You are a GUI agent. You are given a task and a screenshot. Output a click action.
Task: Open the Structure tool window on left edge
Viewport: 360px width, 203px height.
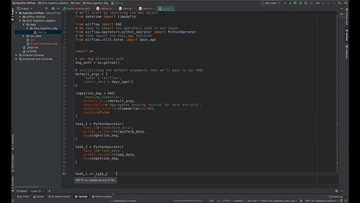click(12, 142)
